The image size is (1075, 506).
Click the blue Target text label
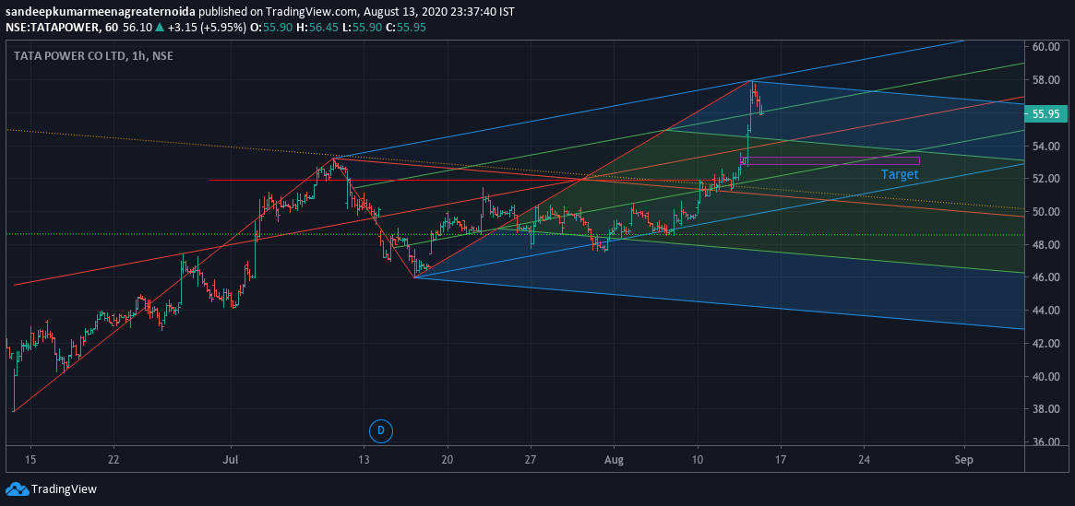900,174
